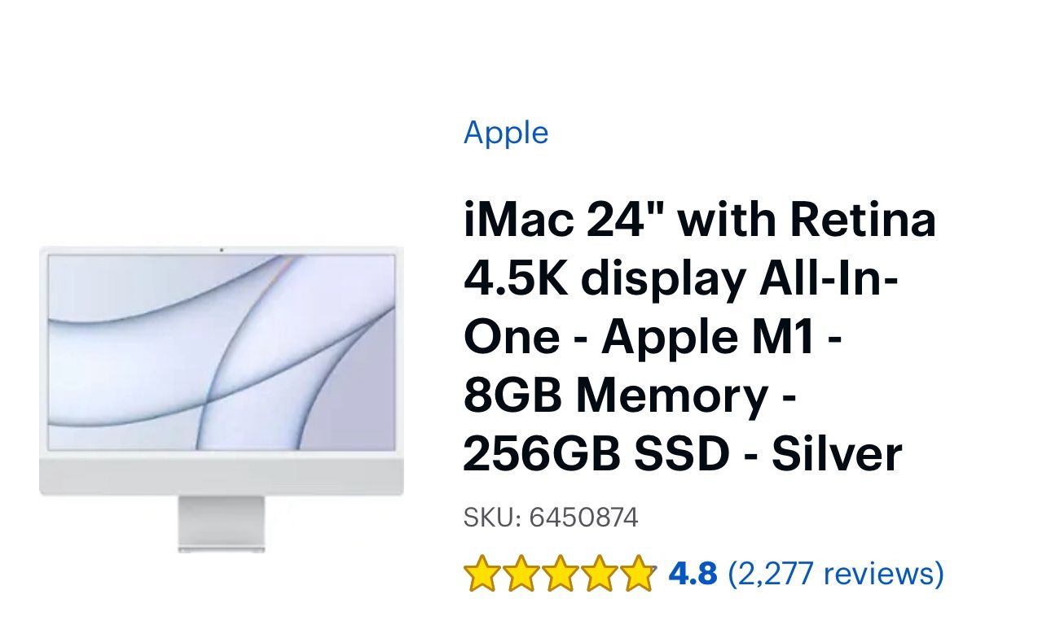Click the third yellow rating star
The image size is (1051, 625).
(x=561, y=574)
